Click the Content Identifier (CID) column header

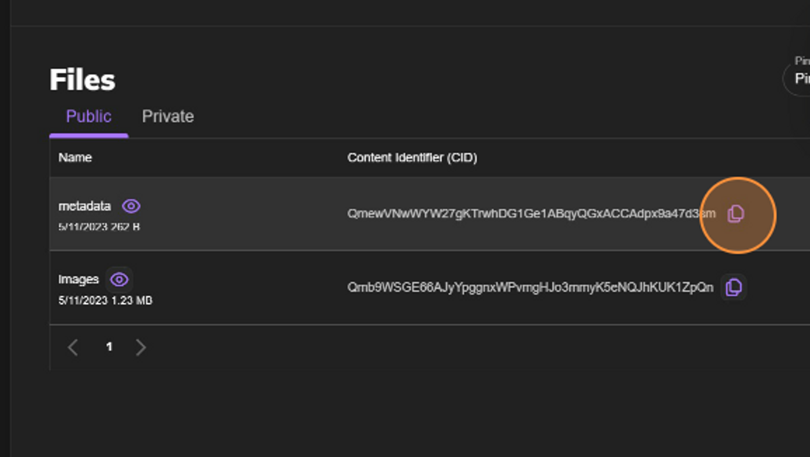(x=412, y=158)
